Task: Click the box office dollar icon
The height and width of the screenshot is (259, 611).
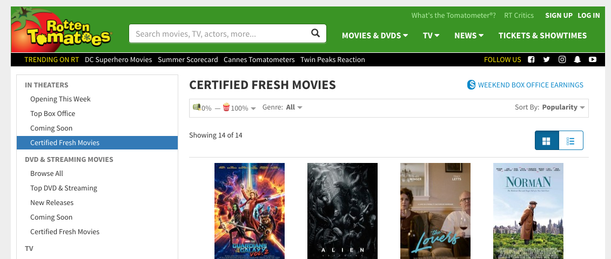Action: (471, 85)
